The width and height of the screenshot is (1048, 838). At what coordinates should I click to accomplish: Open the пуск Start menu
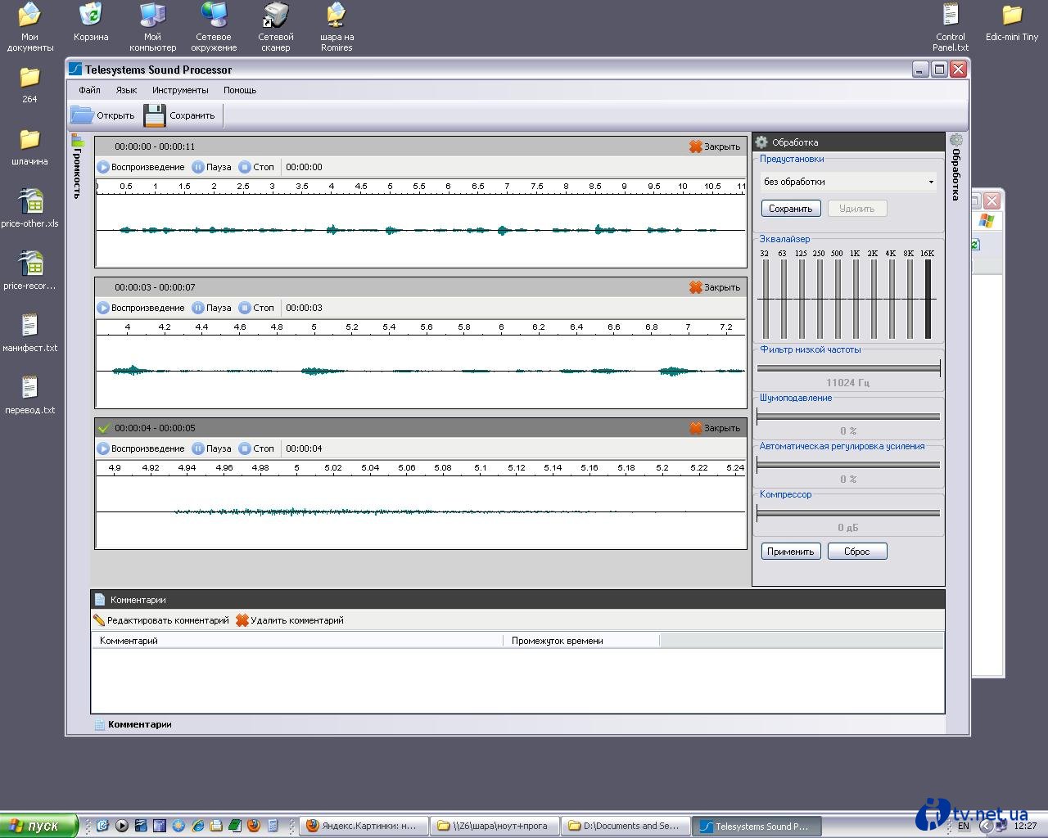(38, 826)
